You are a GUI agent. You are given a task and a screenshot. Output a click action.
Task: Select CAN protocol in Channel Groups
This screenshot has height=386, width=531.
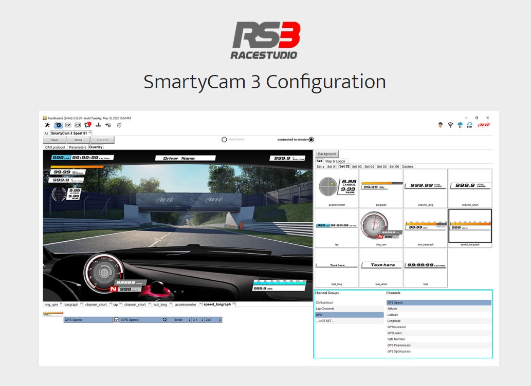point(349,302)
